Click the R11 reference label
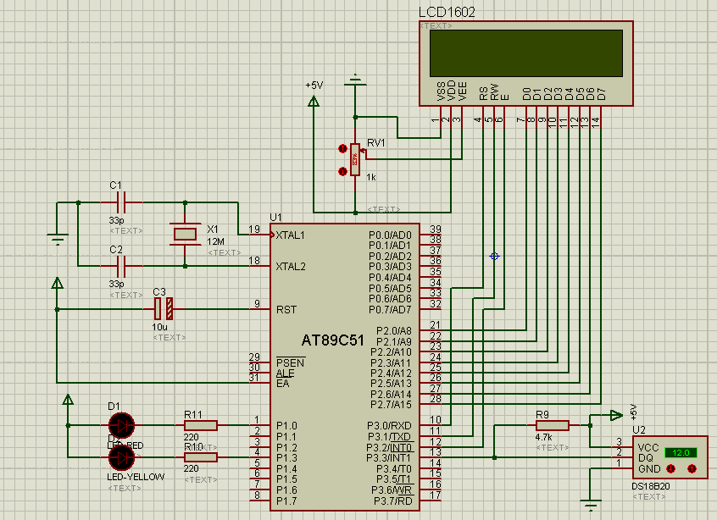Viewport: 717px width, 520px height. [193, 414]
